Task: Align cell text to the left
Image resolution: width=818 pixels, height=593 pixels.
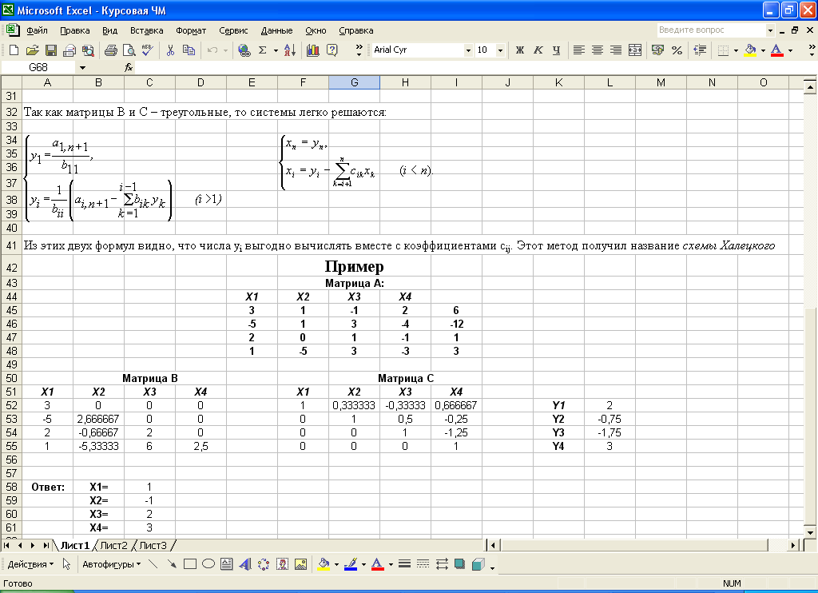Action: pos(578,50)
